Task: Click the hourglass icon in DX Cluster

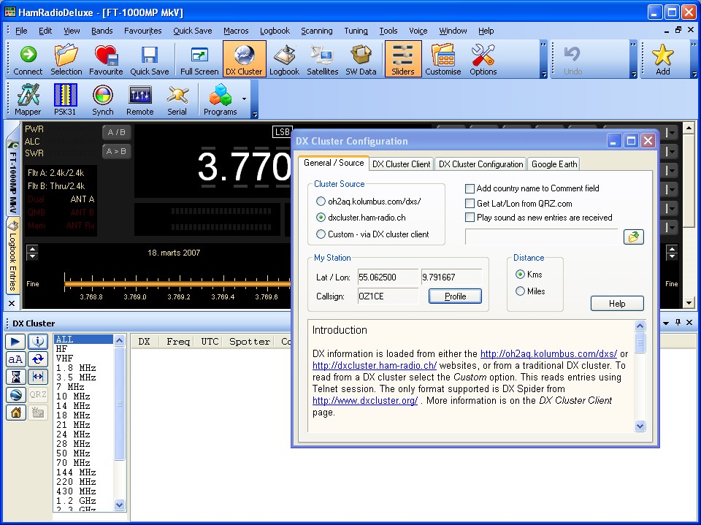Action: coord(15,377)
